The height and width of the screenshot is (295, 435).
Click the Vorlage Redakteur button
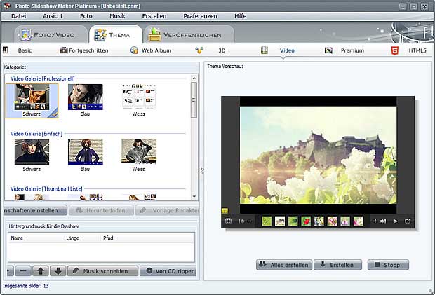click(x=168, y=210)
